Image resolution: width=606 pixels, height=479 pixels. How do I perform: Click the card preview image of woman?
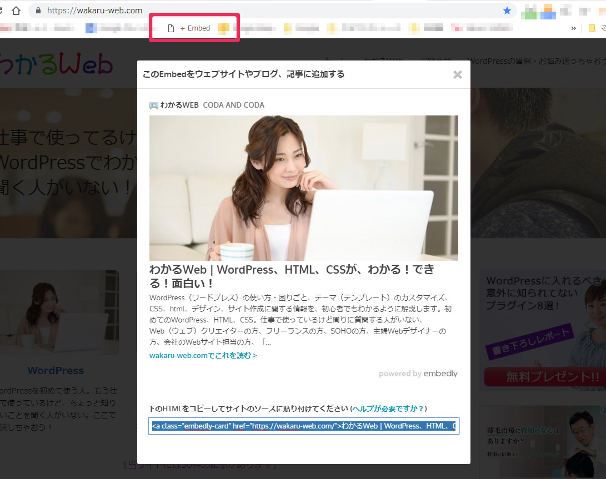303,188
